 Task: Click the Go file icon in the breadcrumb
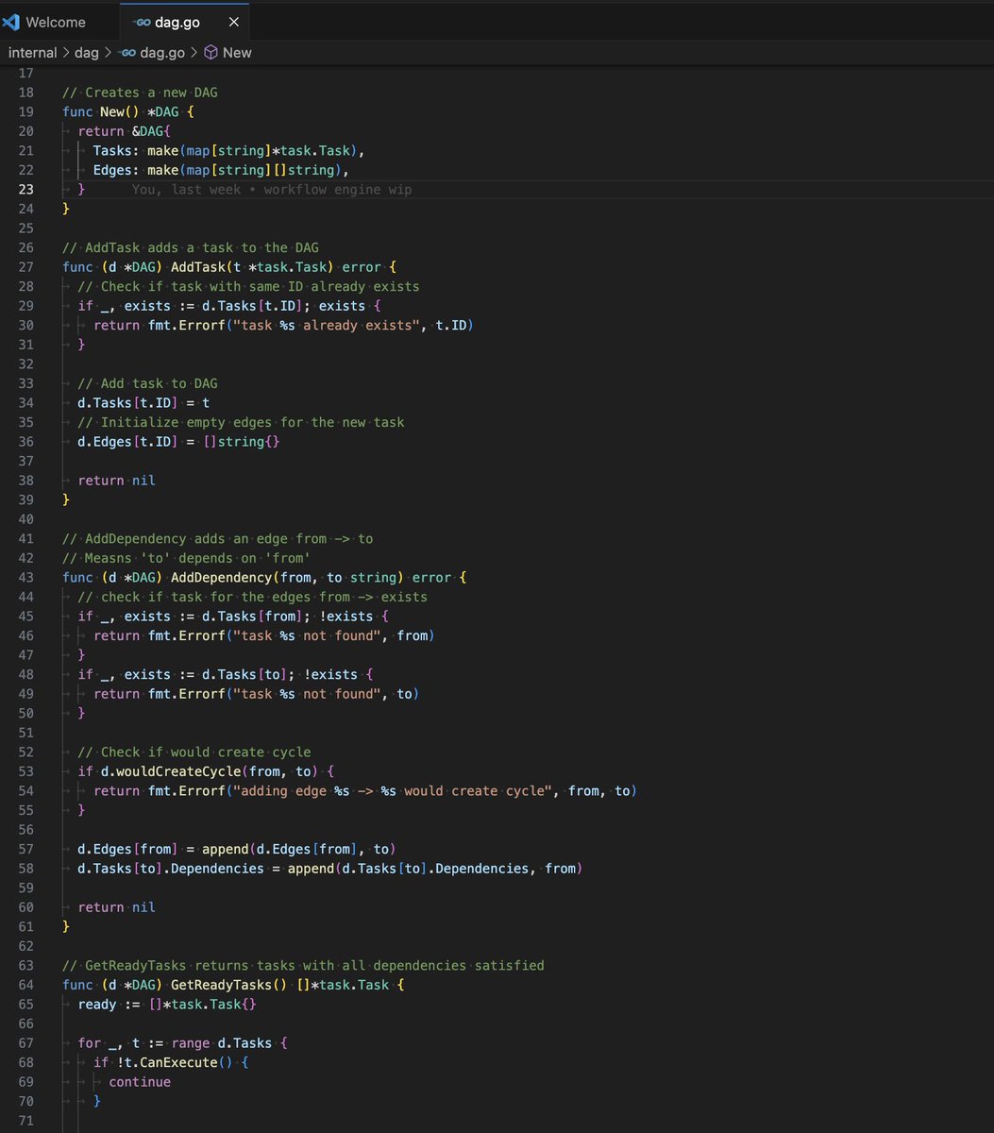pyautogui.click(x=126, y=53)
